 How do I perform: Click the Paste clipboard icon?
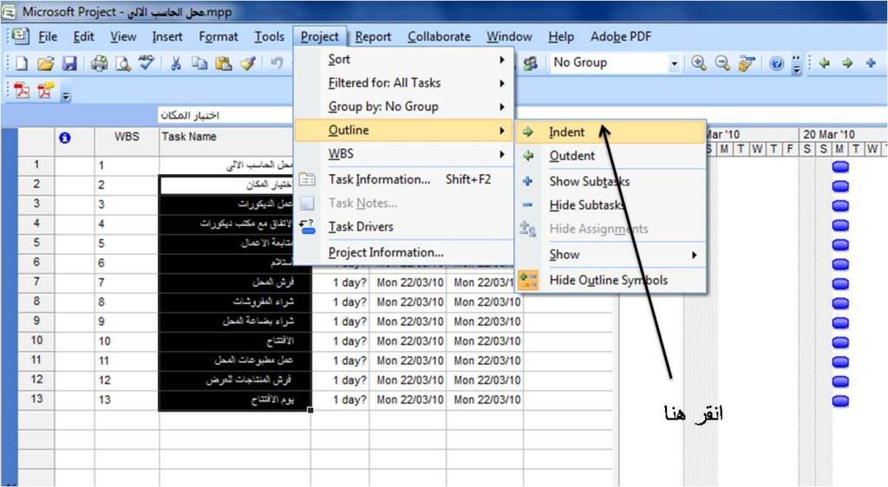click(224, 63)
